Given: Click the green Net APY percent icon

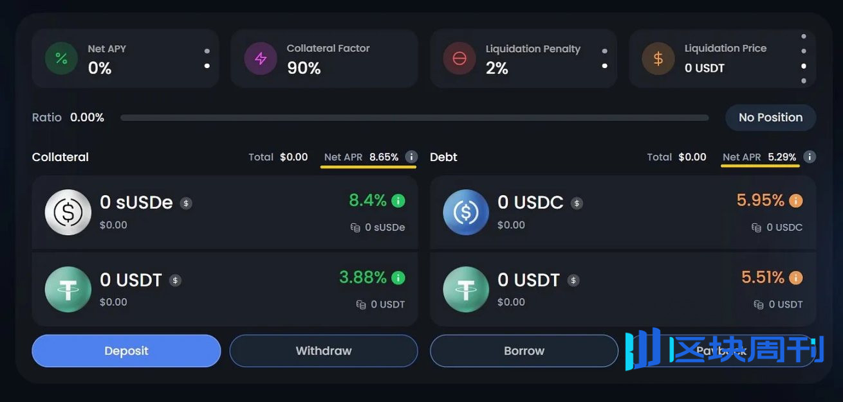Looking at the screenshot, I should (x=61, y=59).
